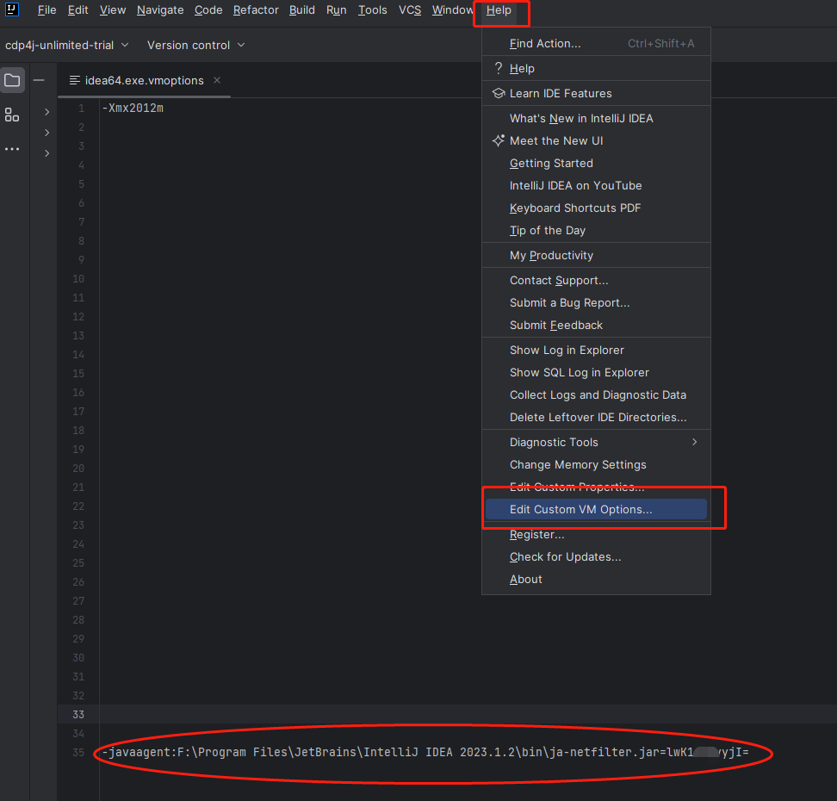Viewport: 837px width, 801px height.
Task: Expand the cdp4j-unlimited-trial project dropdown
Action: [66, 46]
